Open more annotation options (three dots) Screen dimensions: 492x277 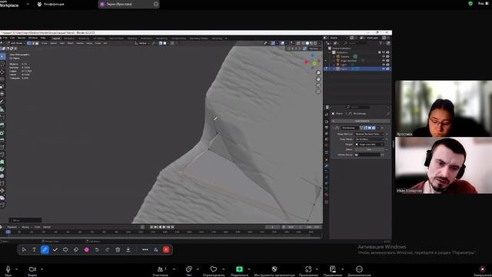[145, 249]
